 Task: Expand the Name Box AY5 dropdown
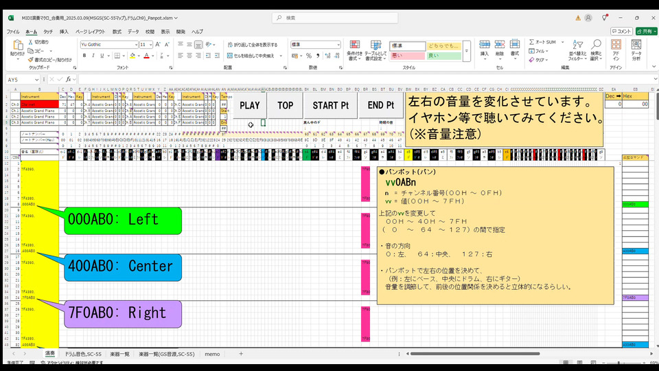36,80
